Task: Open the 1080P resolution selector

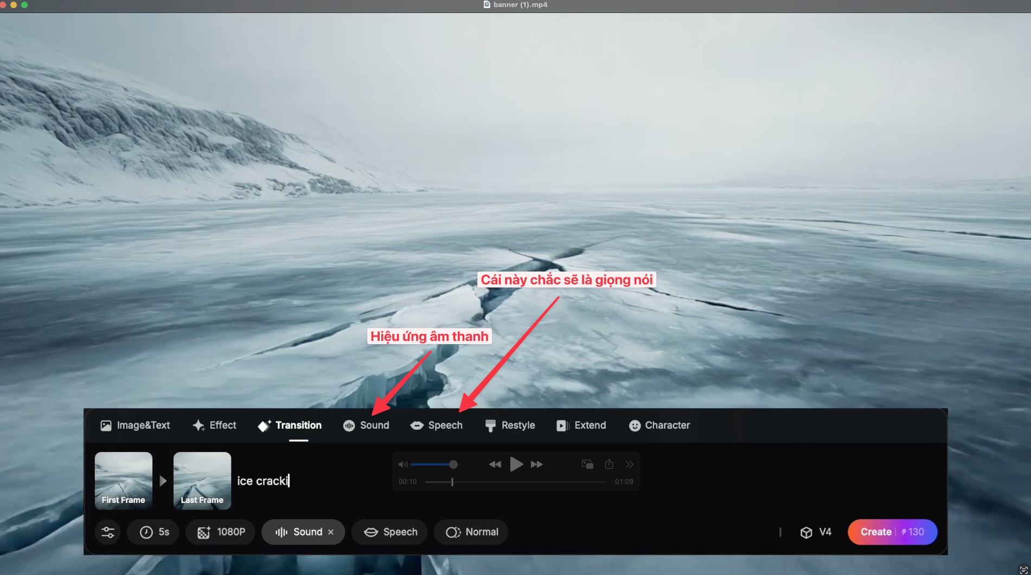Action: (221, 532)
